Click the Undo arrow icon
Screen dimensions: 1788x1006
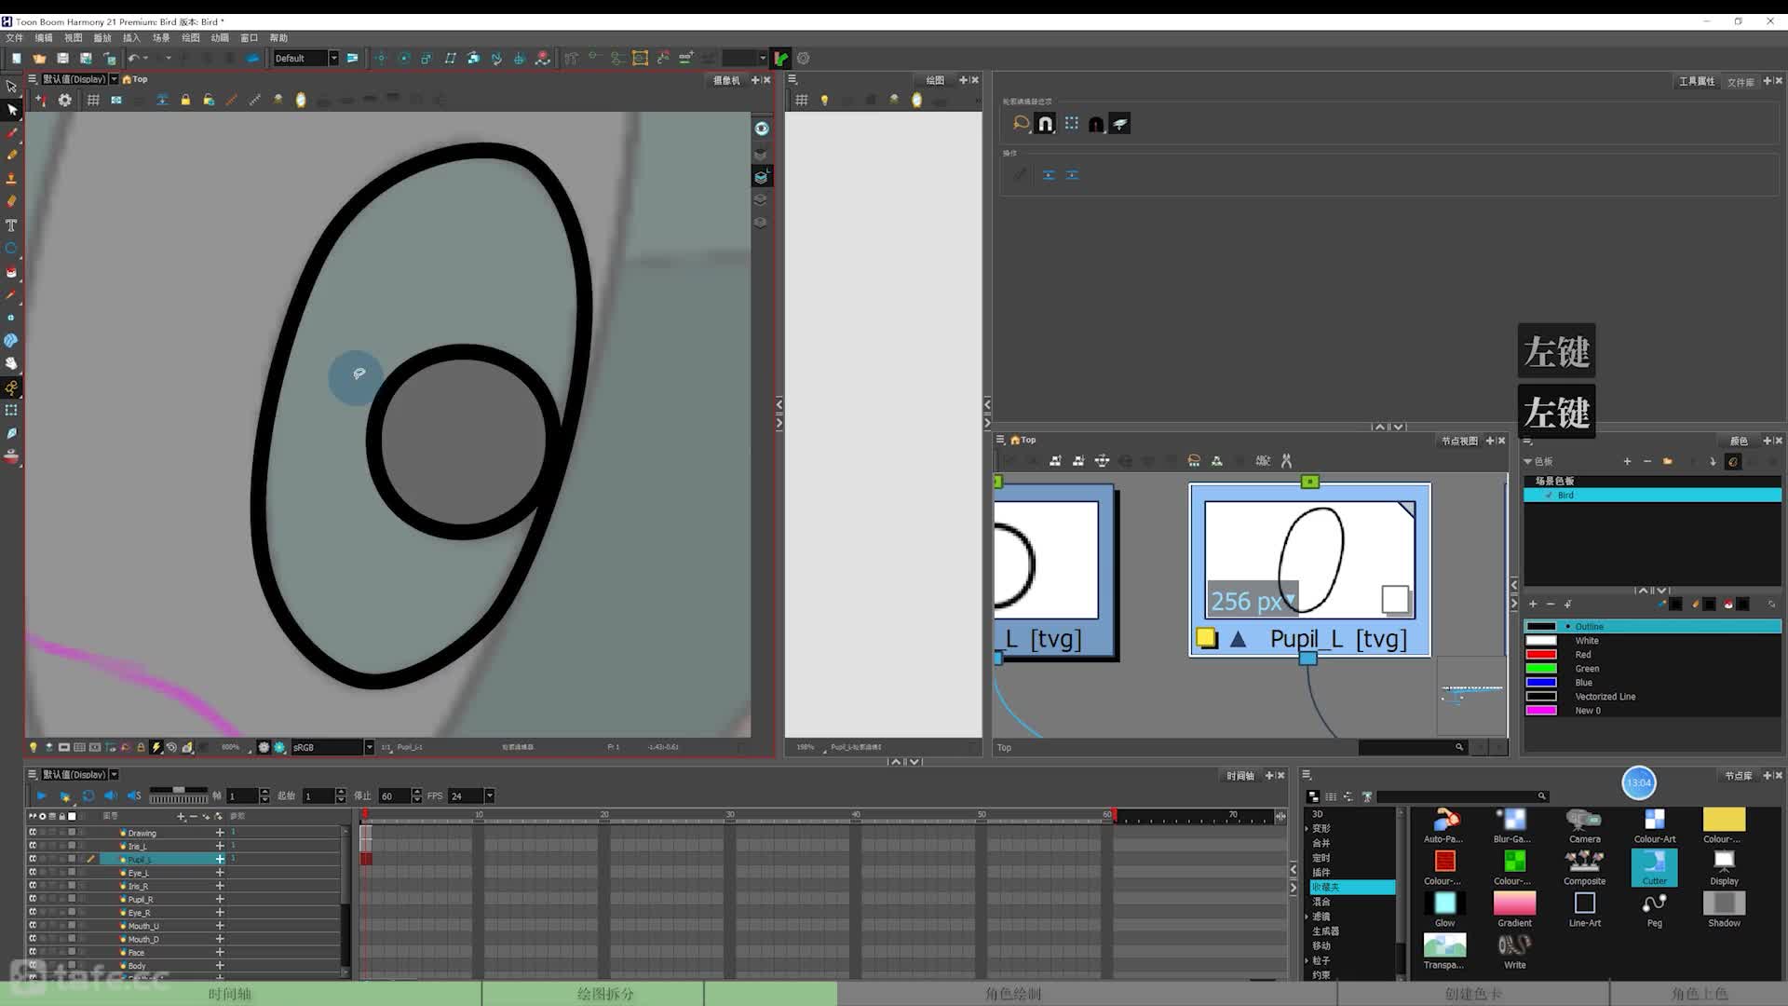(134, 58)
